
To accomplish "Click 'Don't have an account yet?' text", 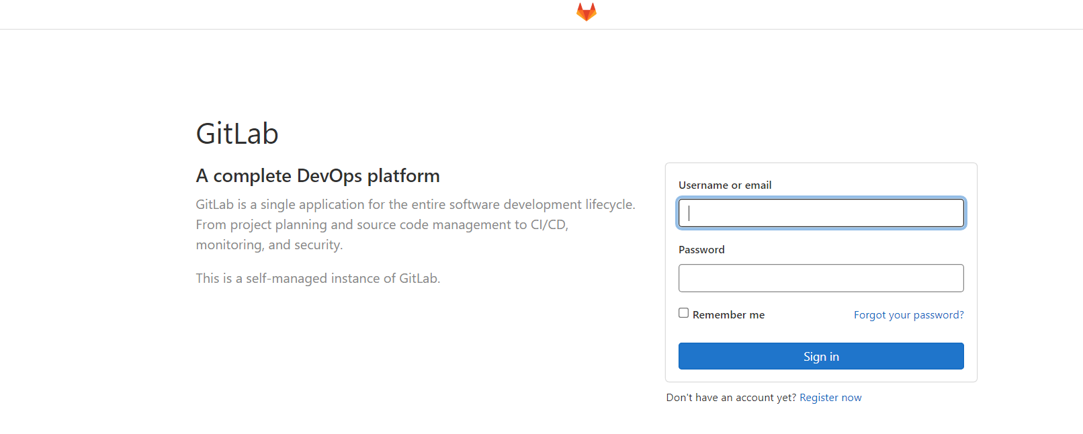I will coord(731,398).
